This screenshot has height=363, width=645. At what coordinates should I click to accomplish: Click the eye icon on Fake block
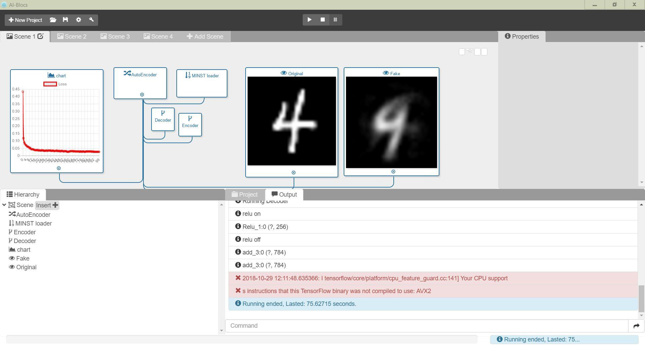tap(386, 73)
